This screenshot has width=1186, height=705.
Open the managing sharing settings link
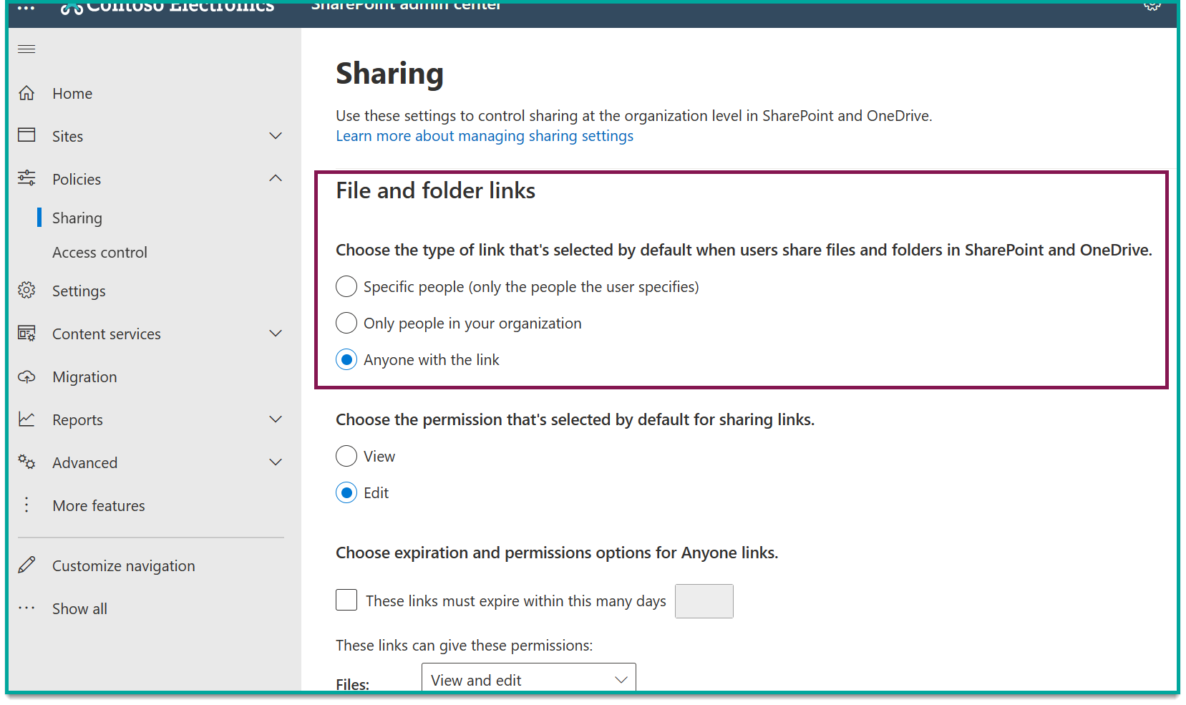point(484,135)
